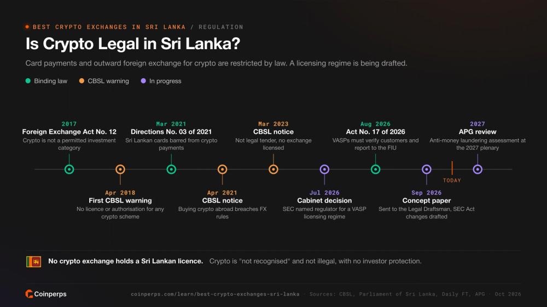Open the coinperps.com learn URL in footer
The width and height of the screenshot is (547, 307).
tap(215, 294)
